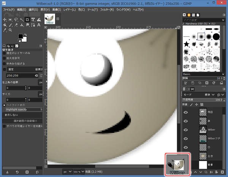The height and width of the screenshot is (177, 228).
Task: Enable 現在のレイヤーのみ checkbox
Action: click(5, 54)
